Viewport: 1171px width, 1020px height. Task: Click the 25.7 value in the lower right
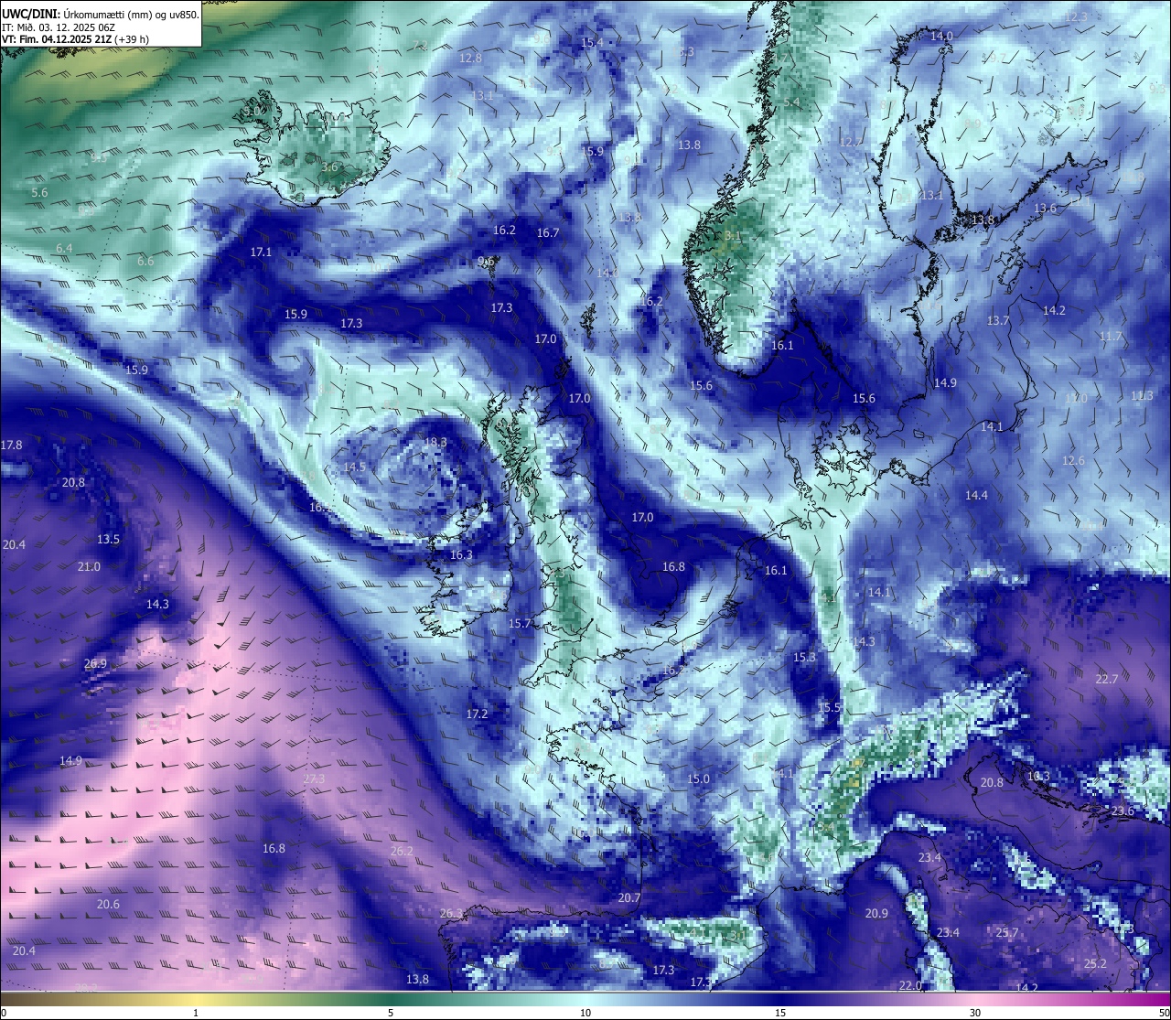pos(1006,932)
